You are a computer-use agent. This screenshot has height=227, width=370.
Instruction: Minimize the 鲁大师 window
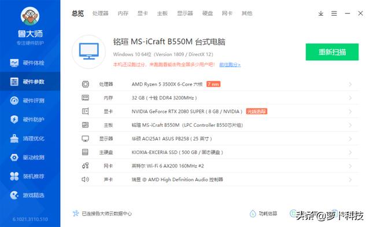point(347,13)
